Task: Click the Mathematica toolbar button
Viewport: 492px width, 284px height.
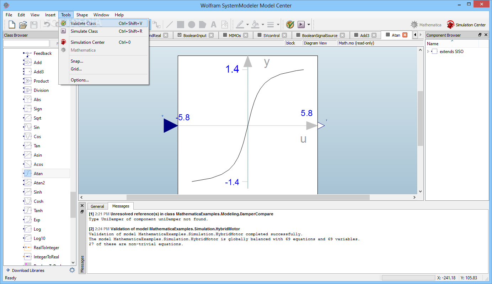Action: pyautogui.click(x=426, y=25)
